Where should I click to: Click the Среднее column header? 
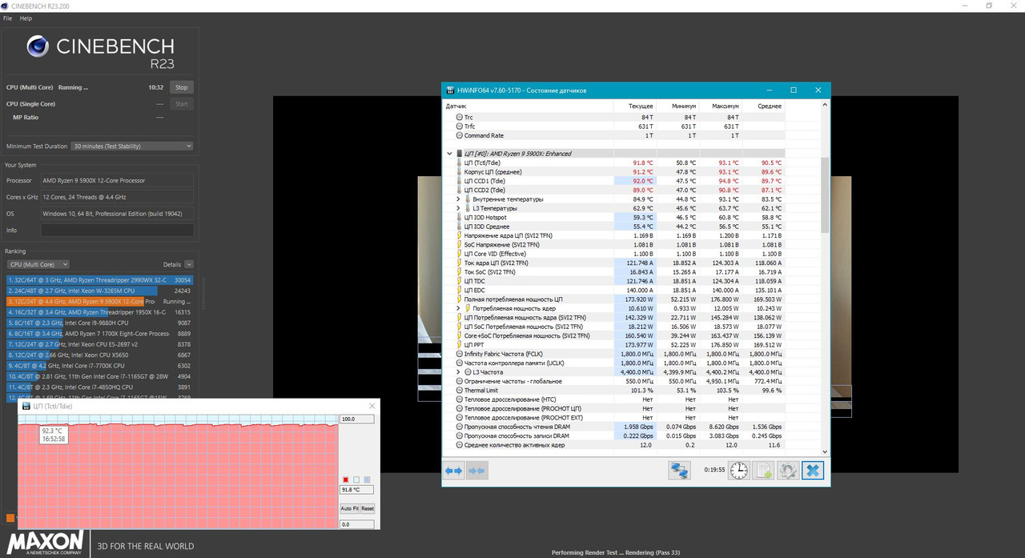pos(762,106)
